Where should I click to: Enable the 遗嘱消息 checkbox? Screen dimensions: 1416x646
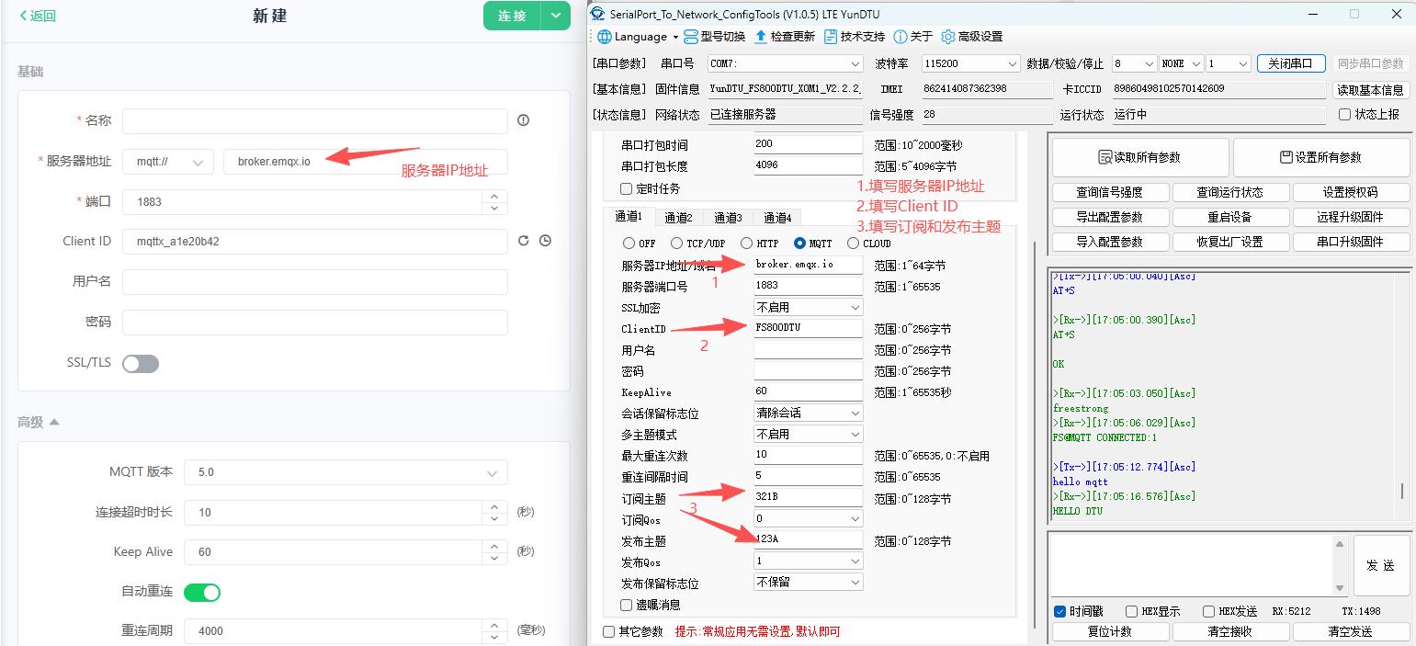click(x=627, y=605)
